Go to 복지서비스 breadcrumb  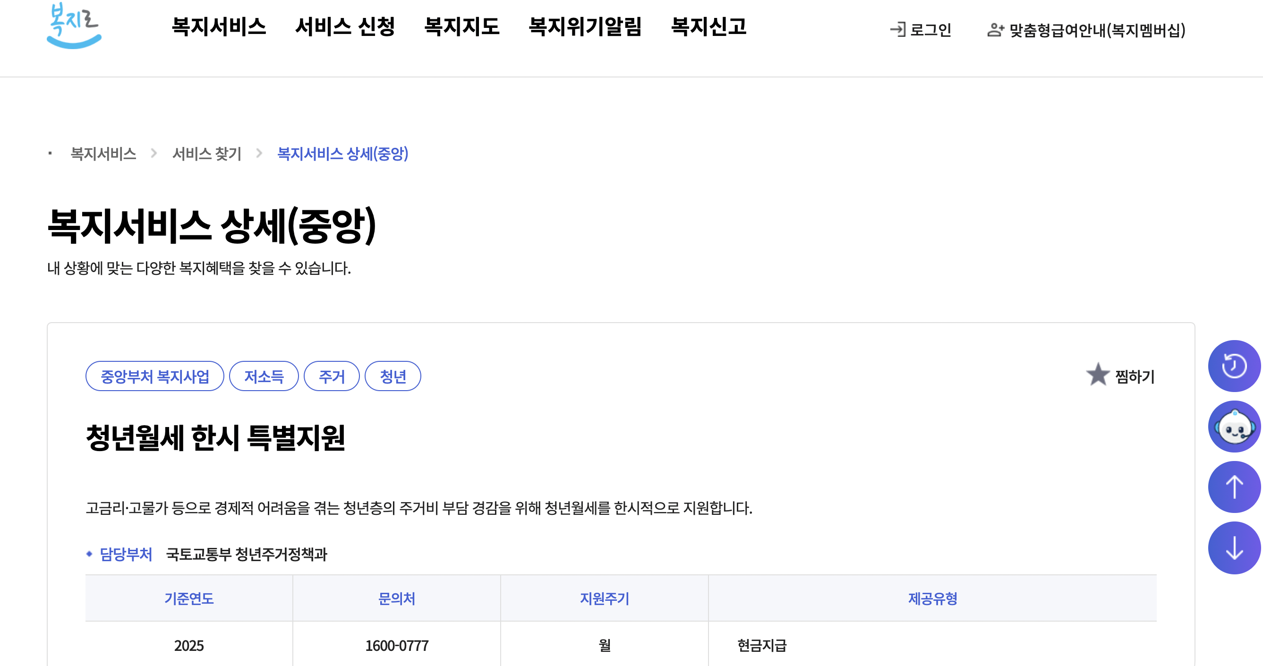point(103,154)
